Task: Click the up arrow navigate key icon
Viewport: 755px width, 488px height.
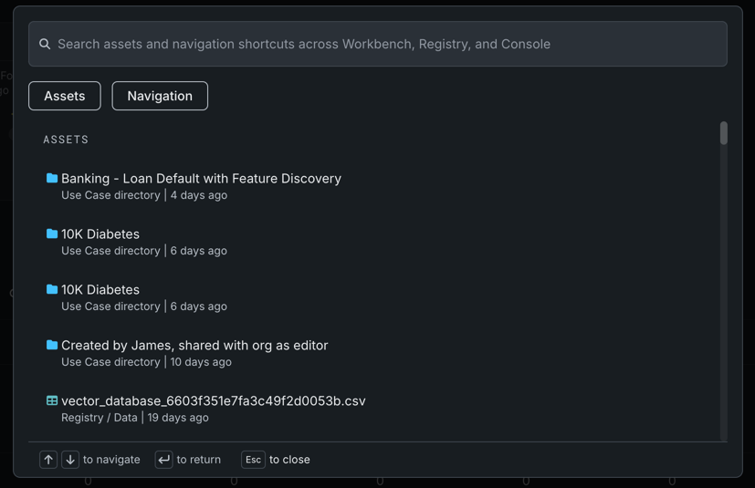Action: 48,460
